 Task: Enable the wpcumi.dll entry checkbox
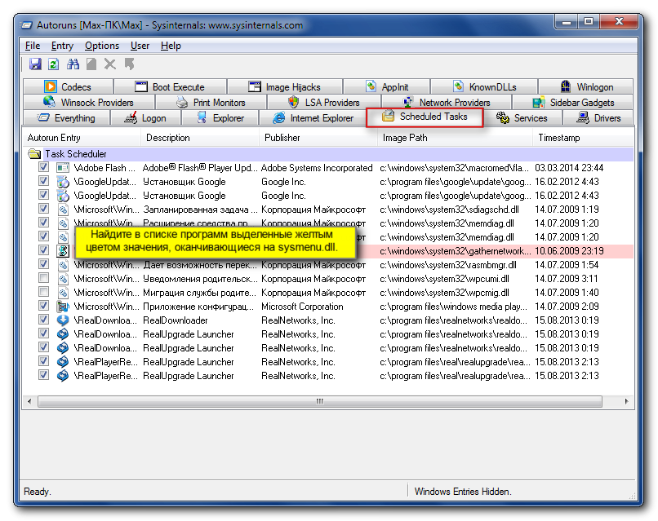click(x=43, y=278)
